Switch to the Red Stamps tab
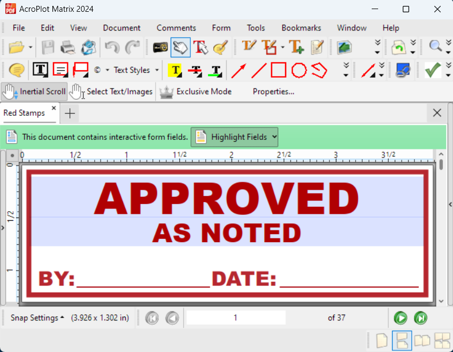This screenshot has height=352, width=453. 26,113
